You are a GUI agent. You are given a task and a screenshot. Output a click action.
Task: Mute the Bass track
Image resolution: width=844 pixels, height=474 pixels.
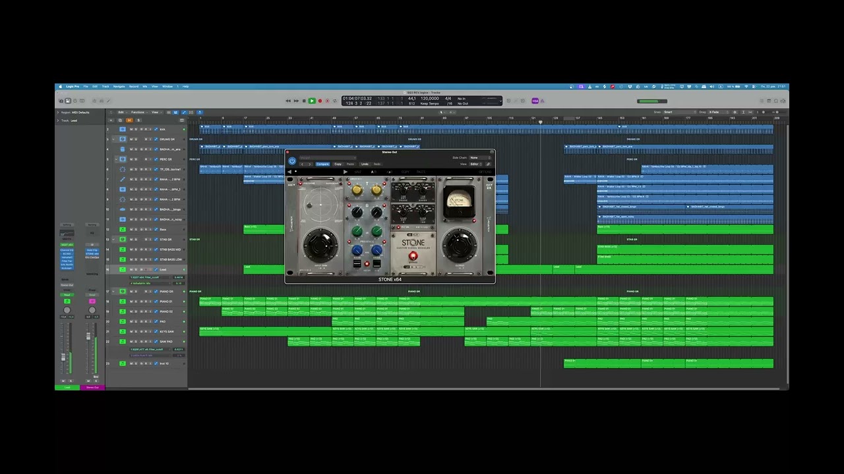[x=131, y=229]
